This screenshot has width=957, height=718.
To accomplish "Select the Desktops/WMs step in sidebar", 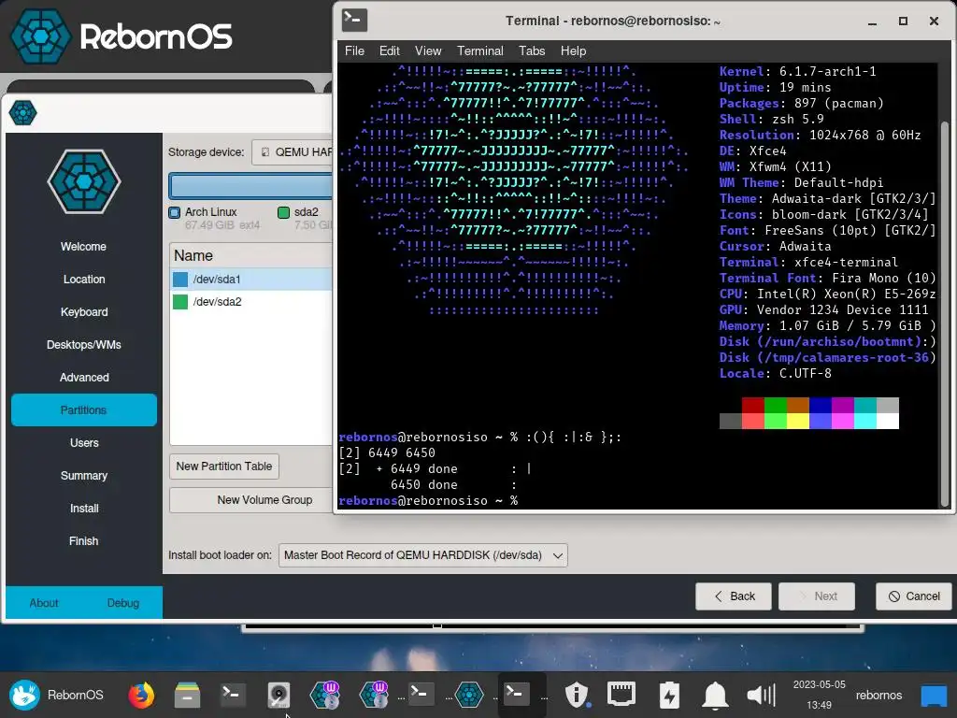I will [x=83, y=345].
